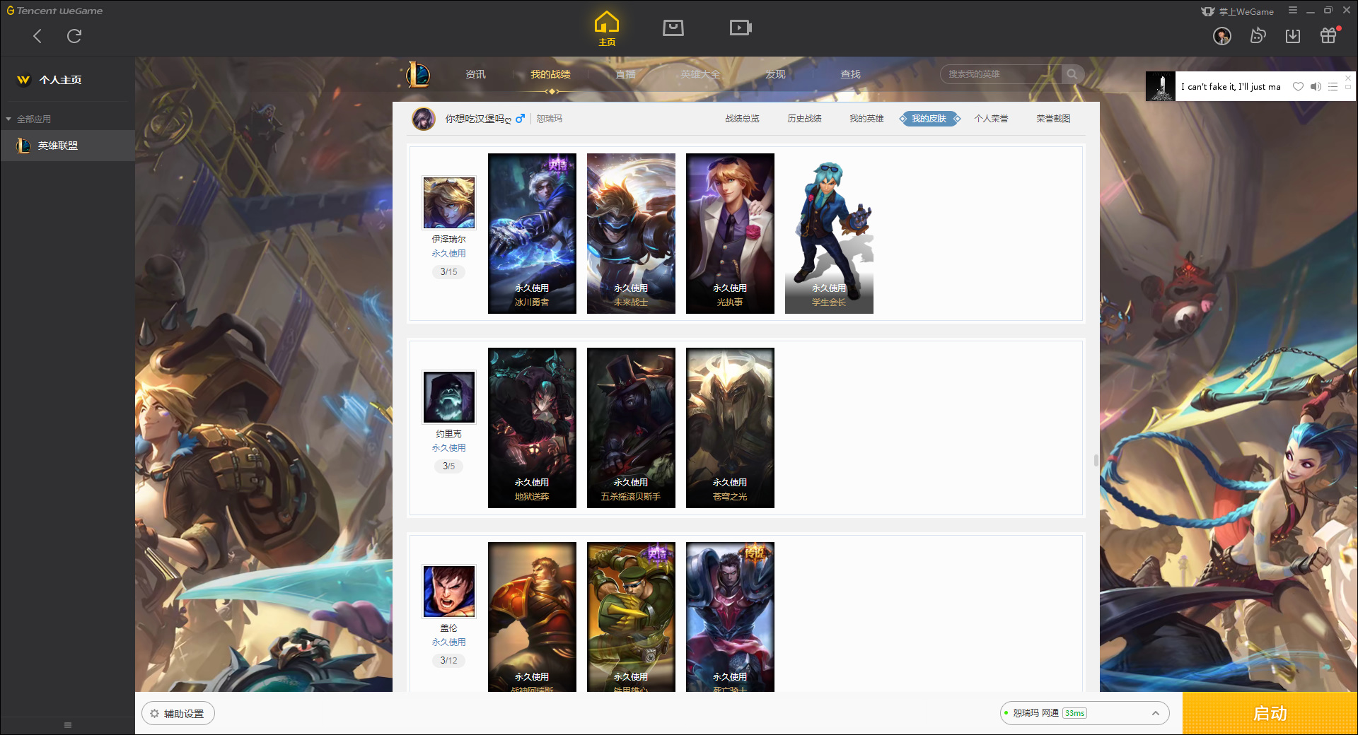Click the 3/5 skin count for 约里克
The height and width of the screenshot is (735, 1358).
448,466
